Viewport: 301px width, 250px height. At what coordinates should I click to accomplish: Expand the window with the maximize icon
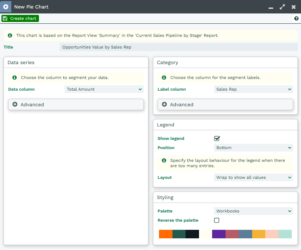point(282,7)
